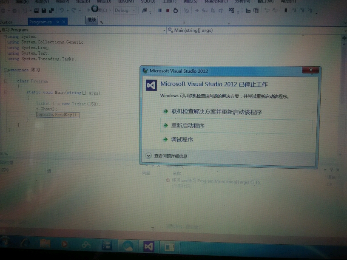Viewport: 347px width, 260px height.
Task: Click the Redo arrow icon
Action: click(74, 10)
